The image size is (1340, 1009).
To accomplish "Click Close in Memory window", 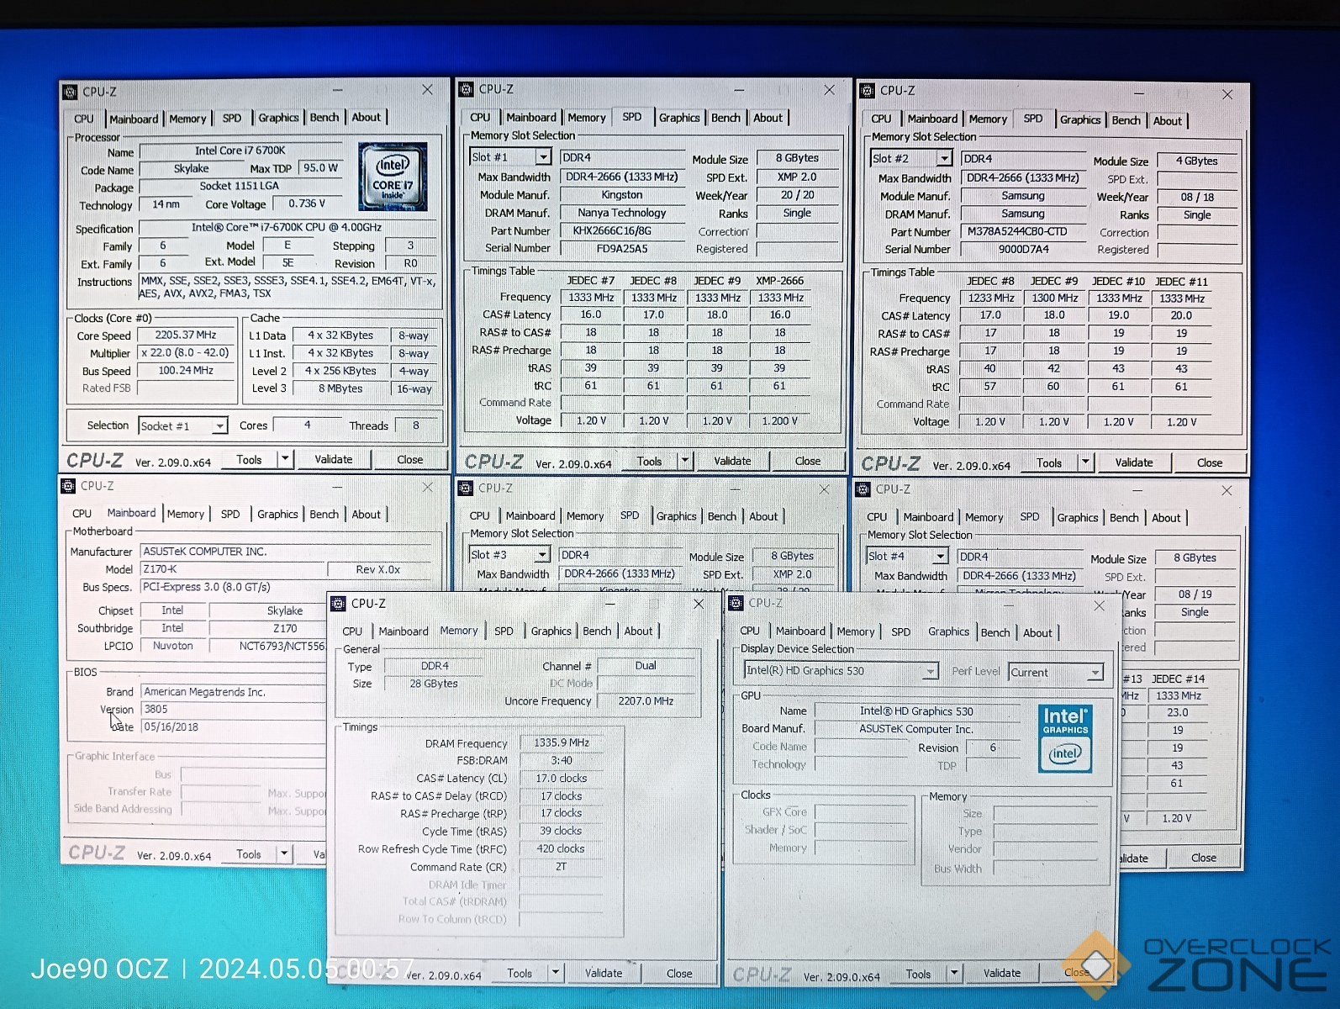I will [x=679, y=973].
